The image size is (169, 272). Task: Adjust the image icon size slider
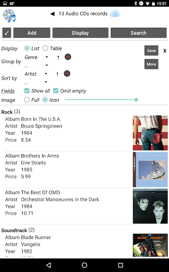click(x=101, y=100)
